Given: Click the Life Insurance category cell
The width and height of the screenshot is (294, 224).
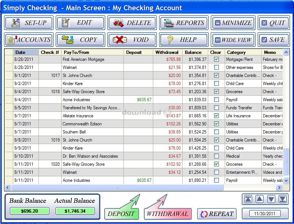Looking at the screenshot, I should 243,115.
